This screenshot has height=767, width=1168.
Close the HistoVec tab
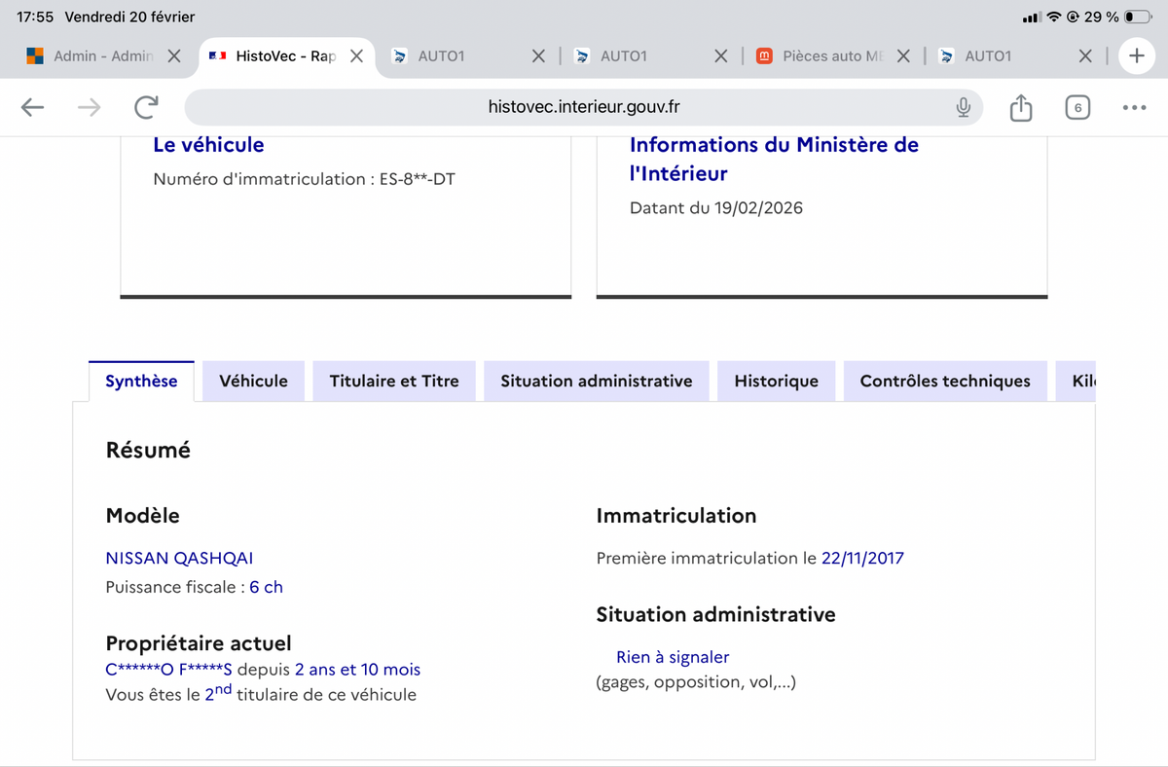coord(357,56)
